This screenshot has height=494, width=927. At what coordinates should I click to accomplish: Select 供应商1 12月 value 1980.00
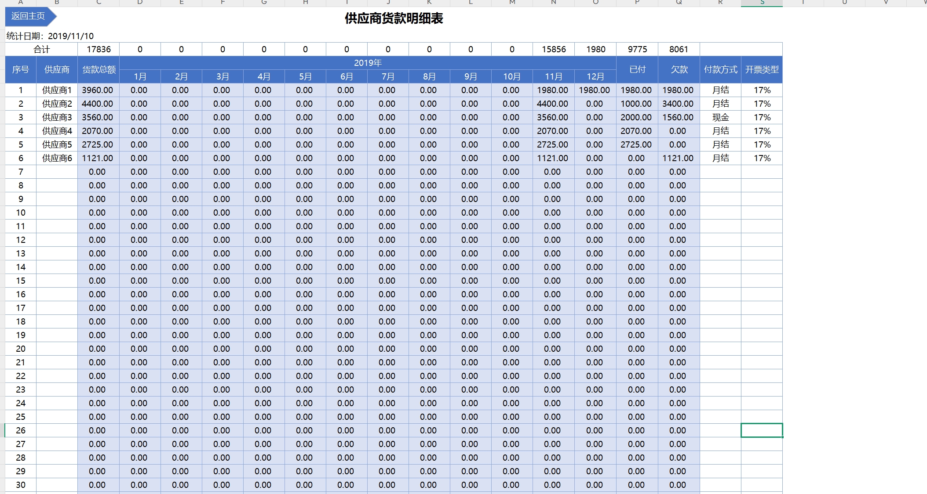pyautogui.click(x=595, y=90)
